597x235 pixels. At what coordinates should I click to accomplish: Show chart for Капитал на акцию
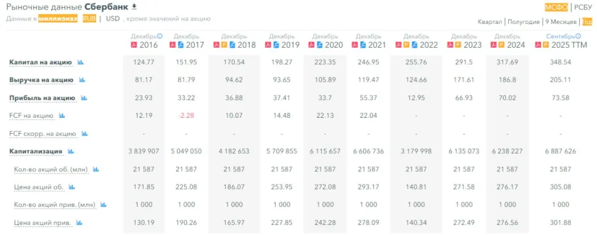[80, 62]
